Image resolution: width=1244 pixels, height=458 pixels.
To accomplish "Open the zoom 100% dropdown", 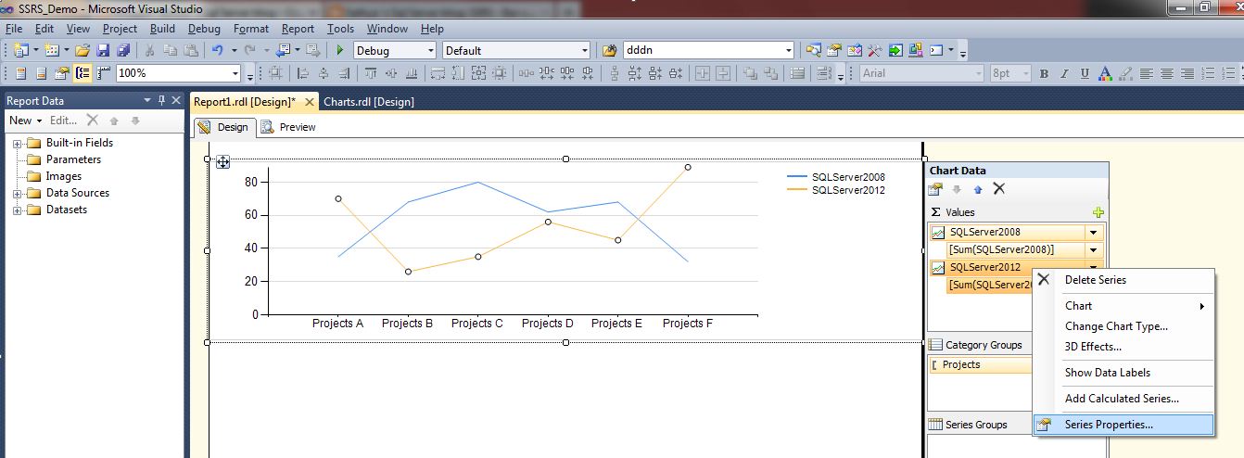I will point(235,73).
